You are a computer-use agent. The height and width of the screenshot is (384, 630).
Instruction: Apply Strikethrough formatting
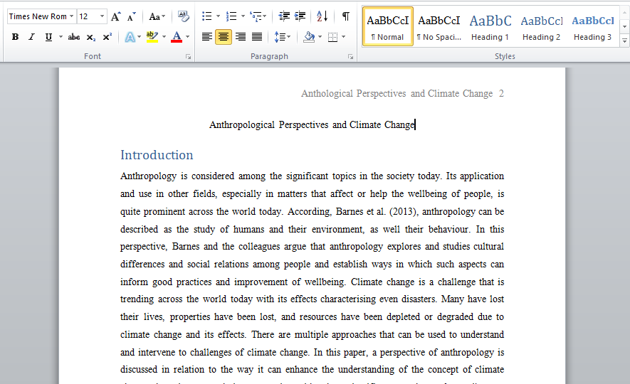[74, 37]
